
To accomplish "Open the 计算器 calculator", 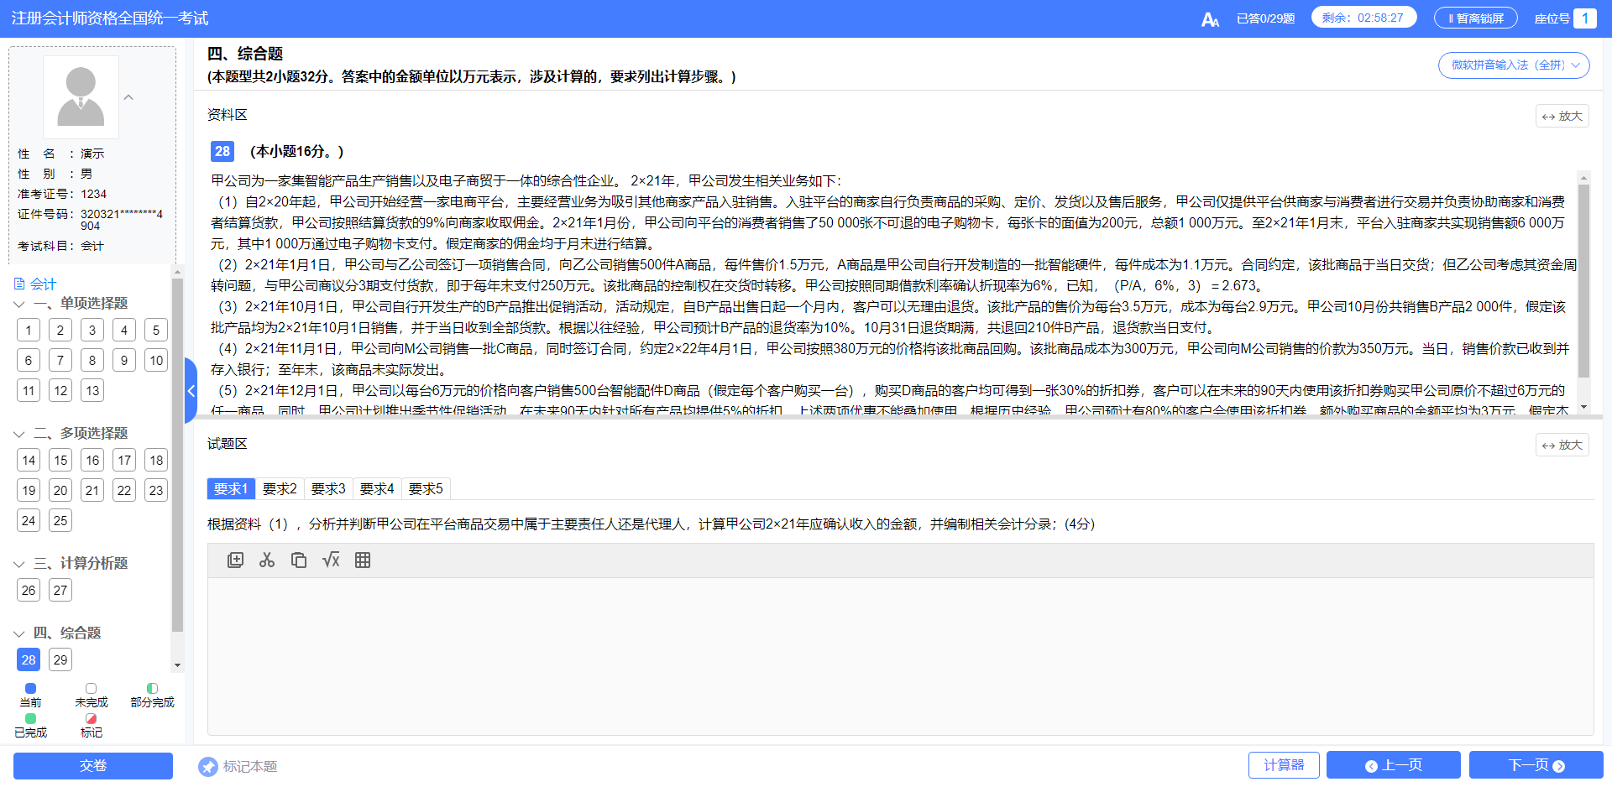I will tap(1283, 764).
